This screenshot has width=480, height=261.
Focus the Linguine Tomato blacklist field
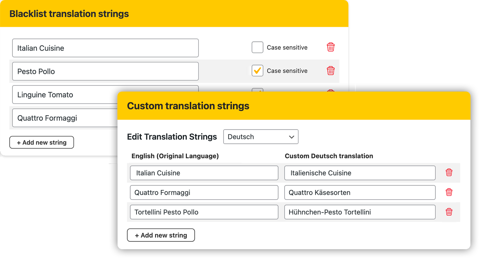(x=64, y=95)
